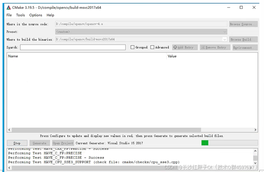This screenshot has height=172, width=264.
Task: Expand the build binaries path dropdown arrow
Action: (224, 40)
